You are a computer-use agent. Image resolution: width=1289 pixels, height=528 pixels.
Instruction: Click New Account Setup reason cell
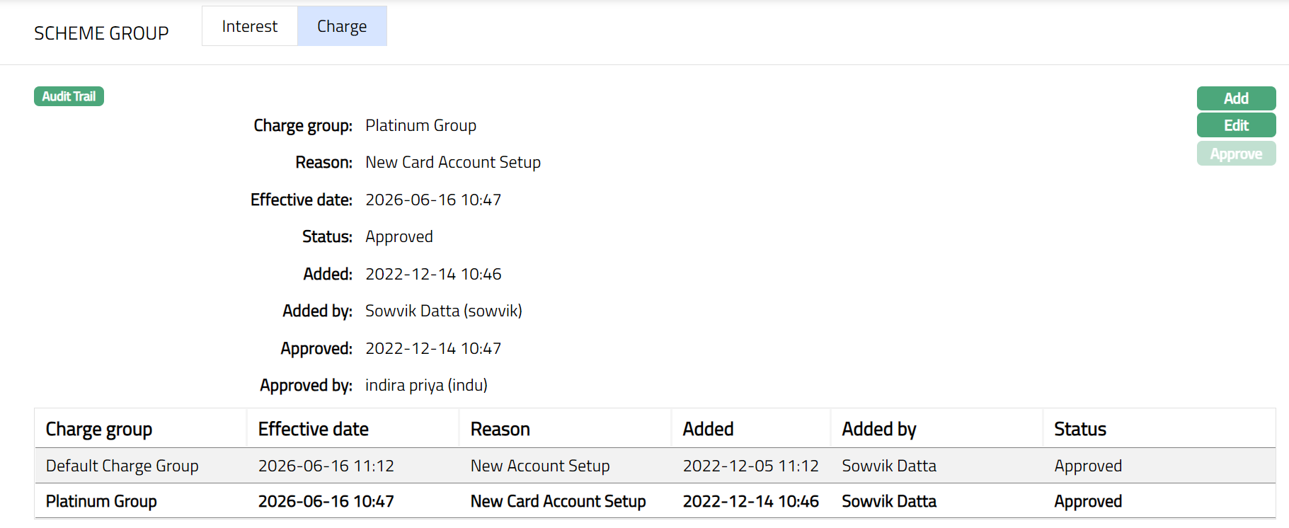point(539,466)
